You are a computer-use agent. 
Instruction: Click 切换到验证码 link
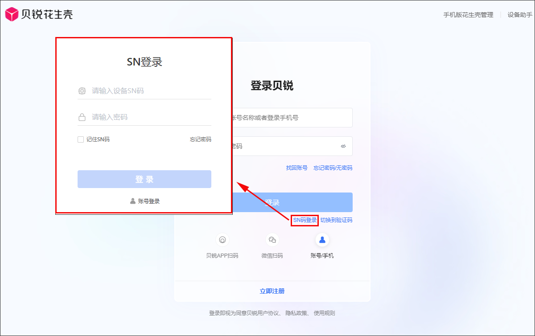(336, 220)
